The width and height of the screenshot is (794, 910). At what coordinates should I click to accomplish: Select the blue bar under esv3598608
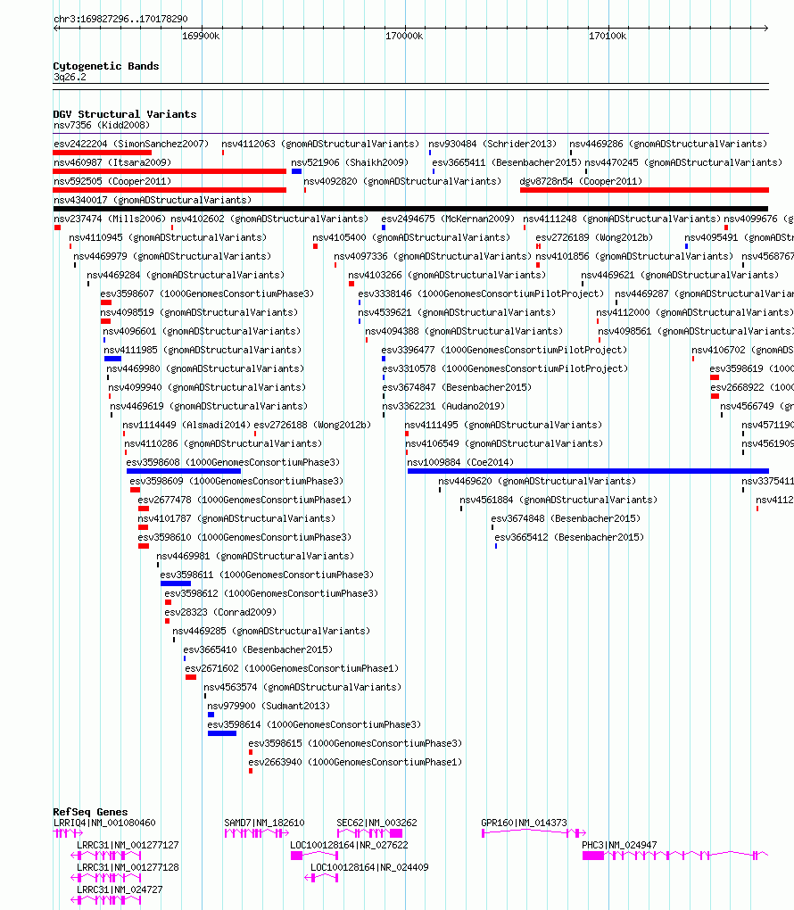[x=184, y=471]
